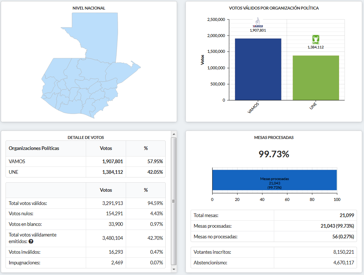Click the Organizaciones Políticas column header
Viewport: 364px width, 275px height.
[34, 148]
